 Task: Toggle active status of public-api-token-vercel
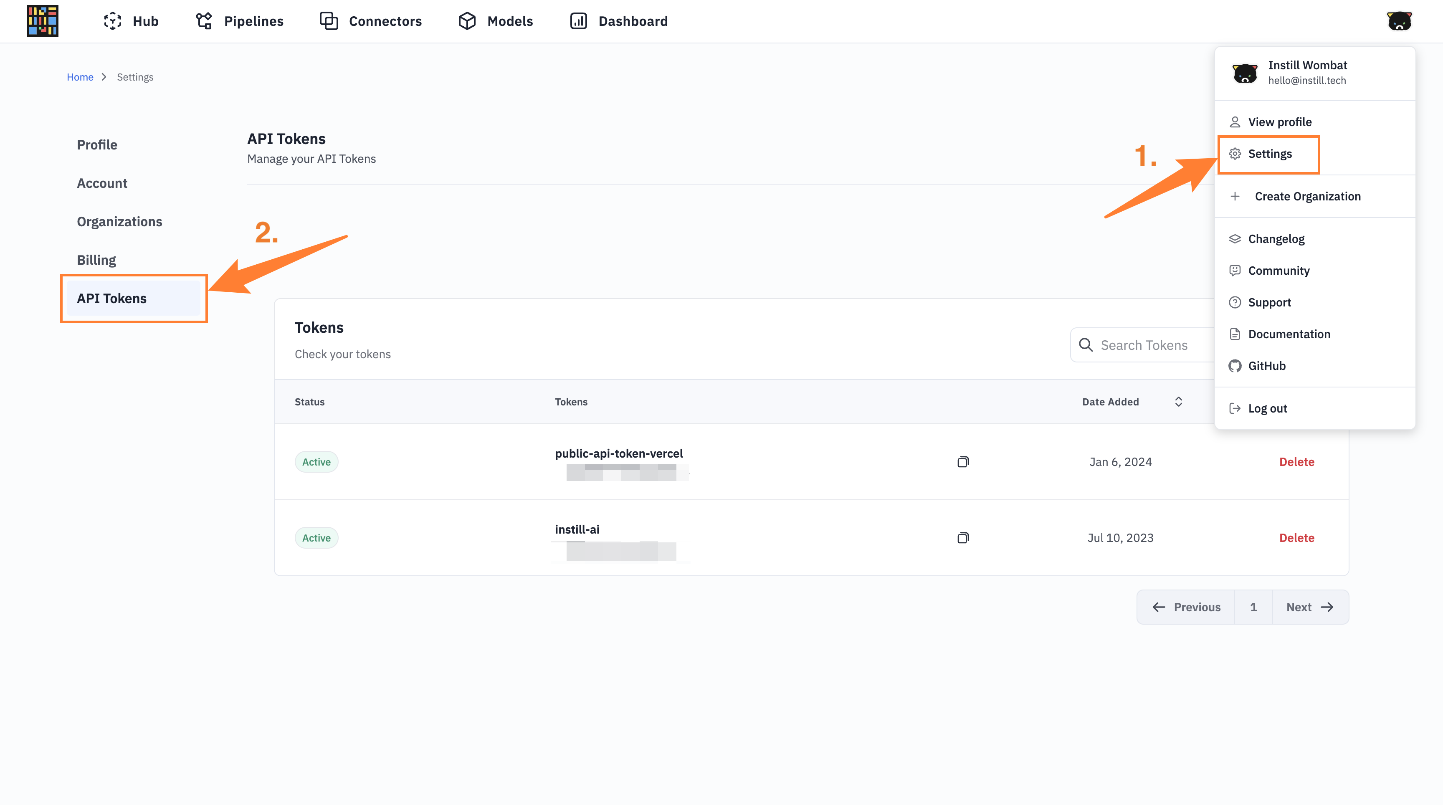click(316, 462)
